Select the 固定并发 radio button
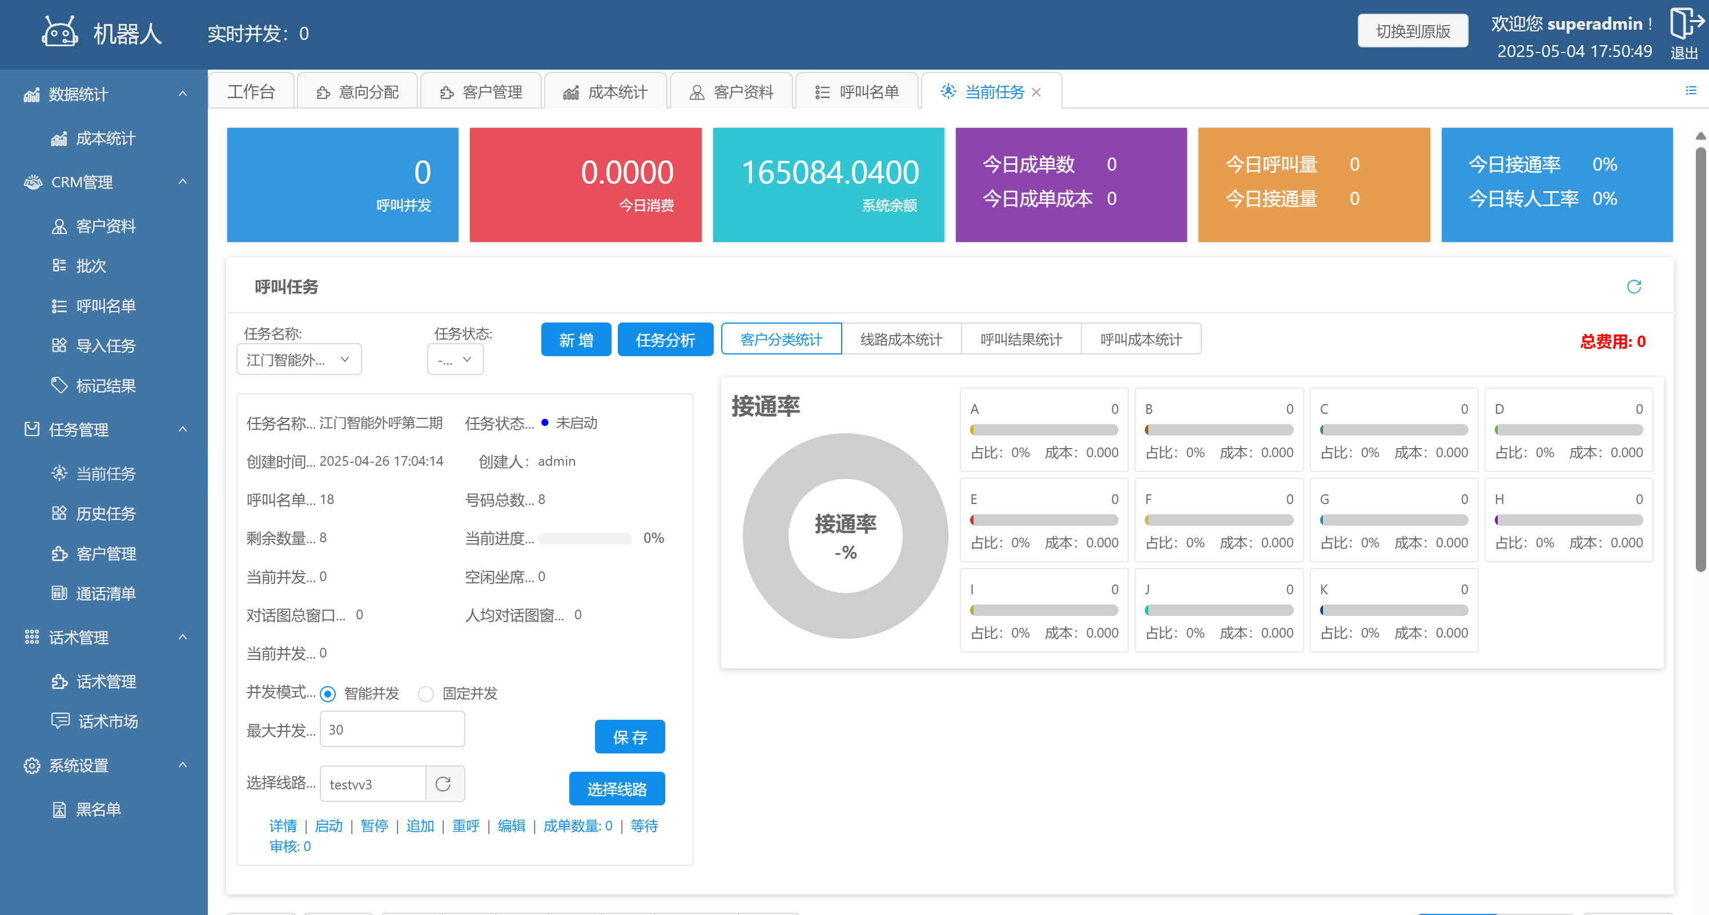 (426, 694)
